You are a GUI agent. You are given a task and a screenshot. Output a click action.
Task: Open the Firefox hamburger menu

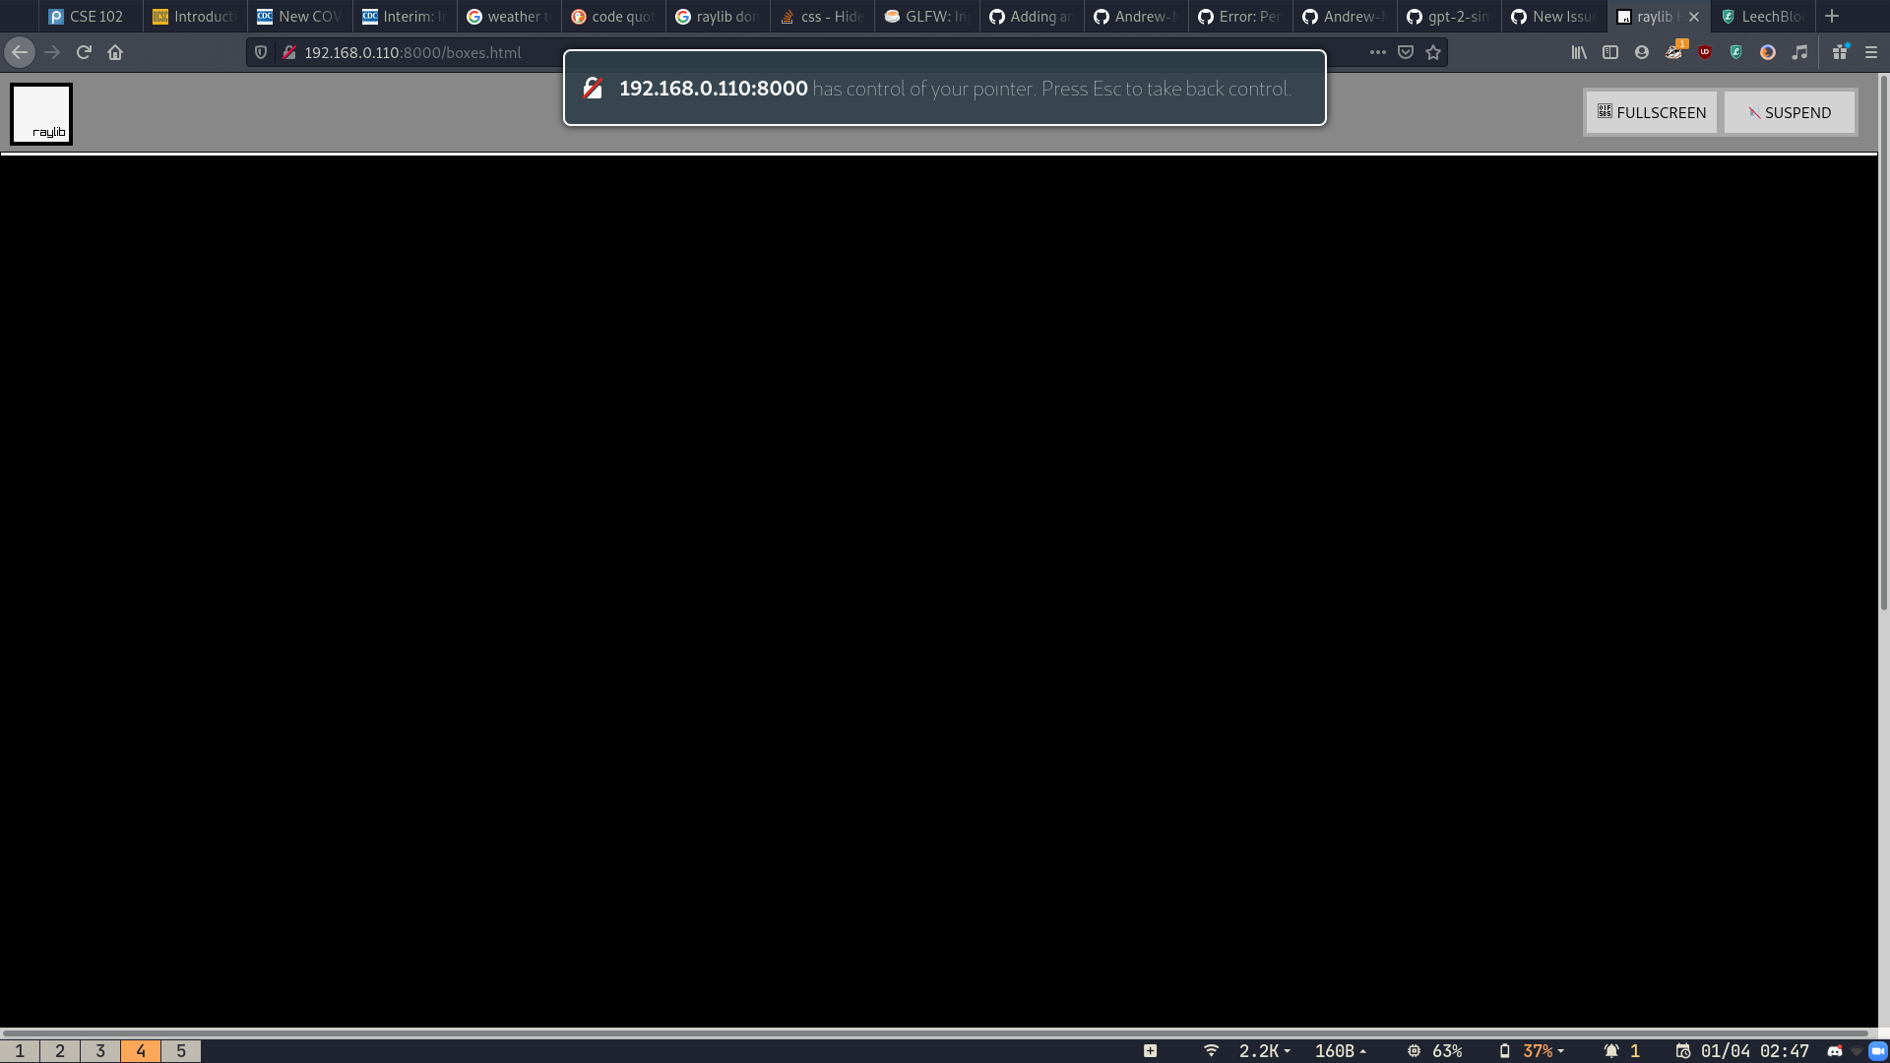(x=1871, y=52)
